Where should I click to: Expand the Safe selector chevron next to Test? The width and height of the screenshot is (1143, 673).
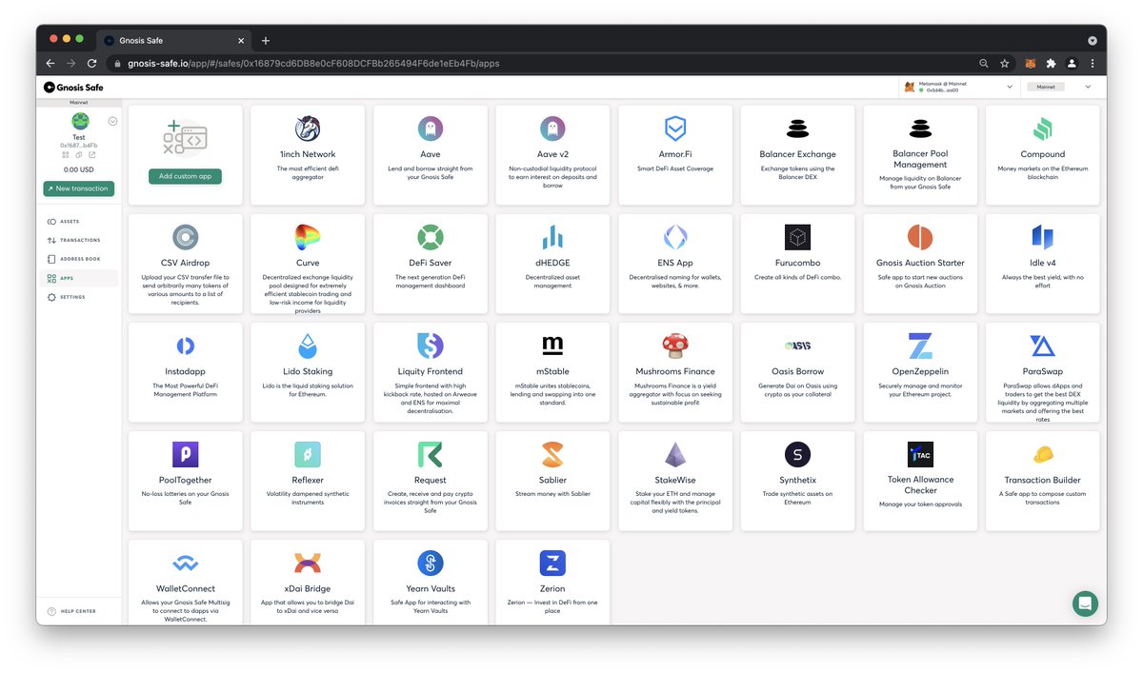tap(112, 121)
